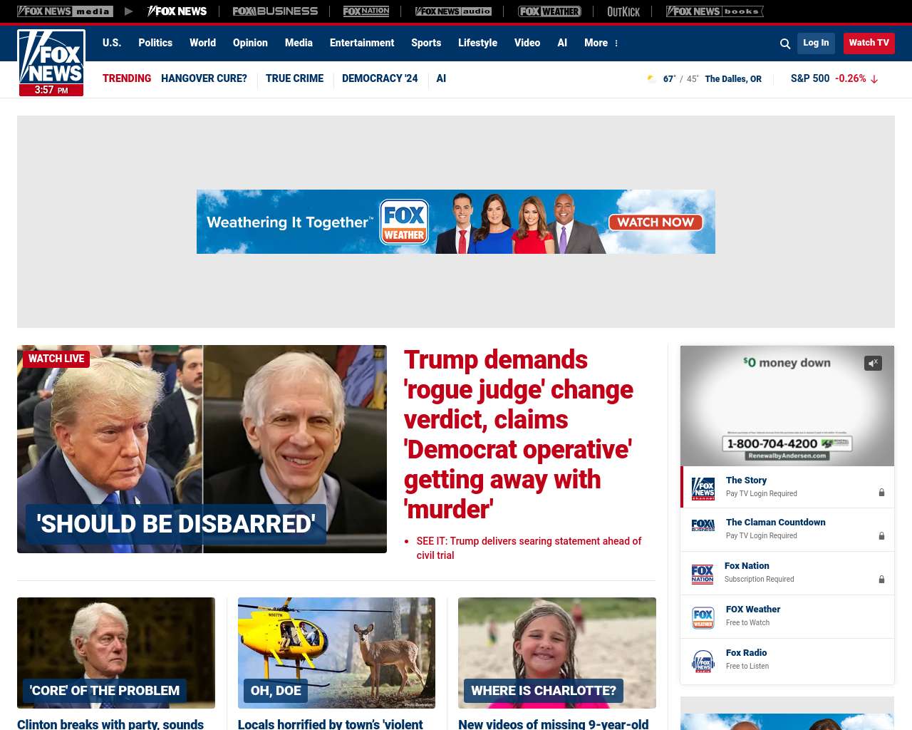Click the lock icon on The Story row
Screen dimensions: 912x730
(x=881, y=493)
